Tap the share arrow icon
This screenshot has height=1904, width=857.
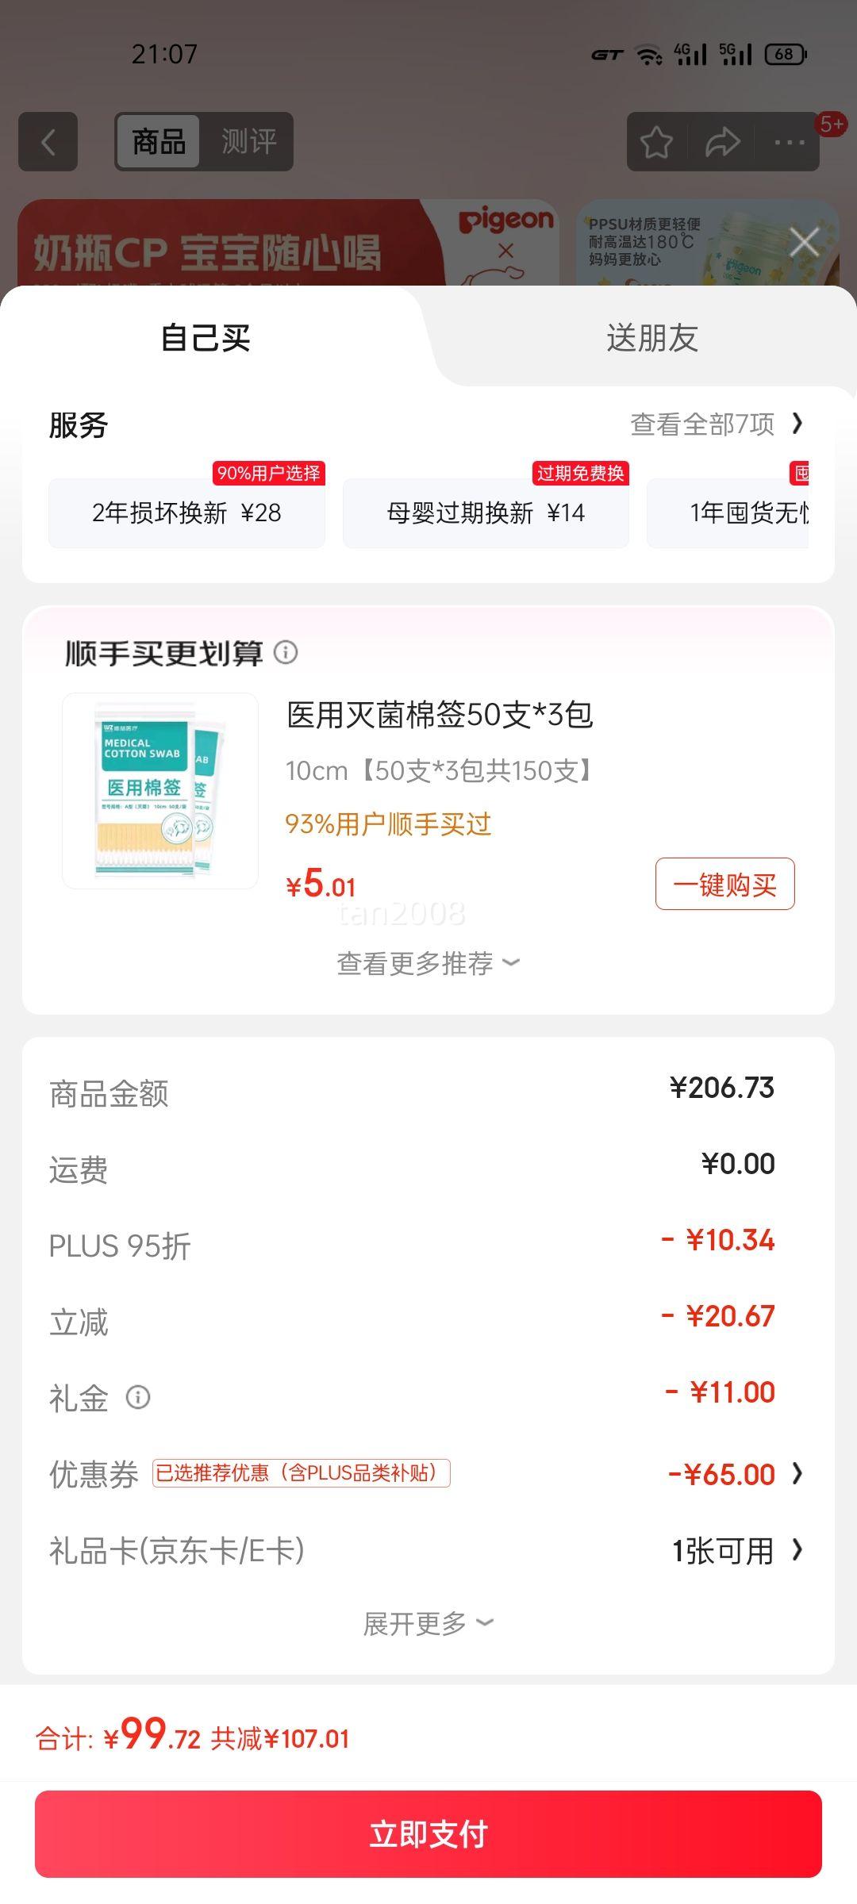coord(722,143)
